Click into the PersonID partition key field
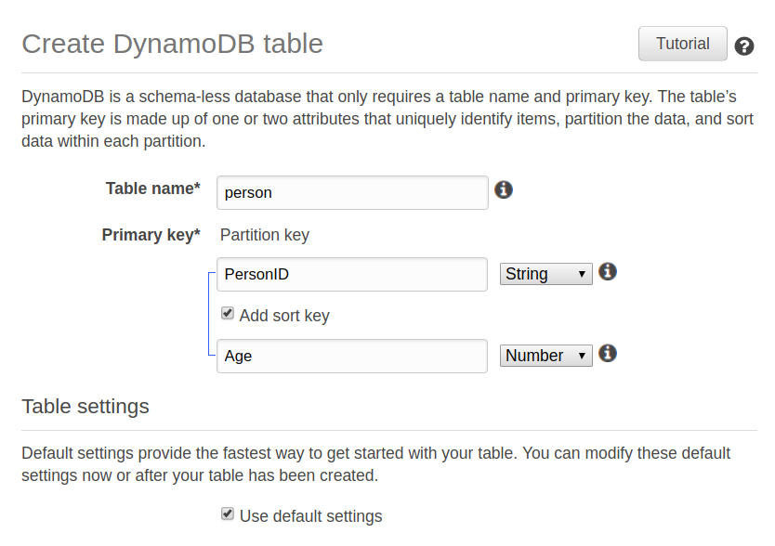The width and height of the screenshot is (775, 546). 352,274
